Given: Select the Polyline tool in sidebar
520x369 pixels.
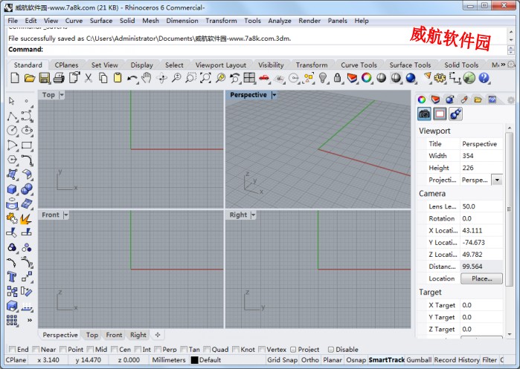Looking at the screenshot, I should click(x=12, y=117).
